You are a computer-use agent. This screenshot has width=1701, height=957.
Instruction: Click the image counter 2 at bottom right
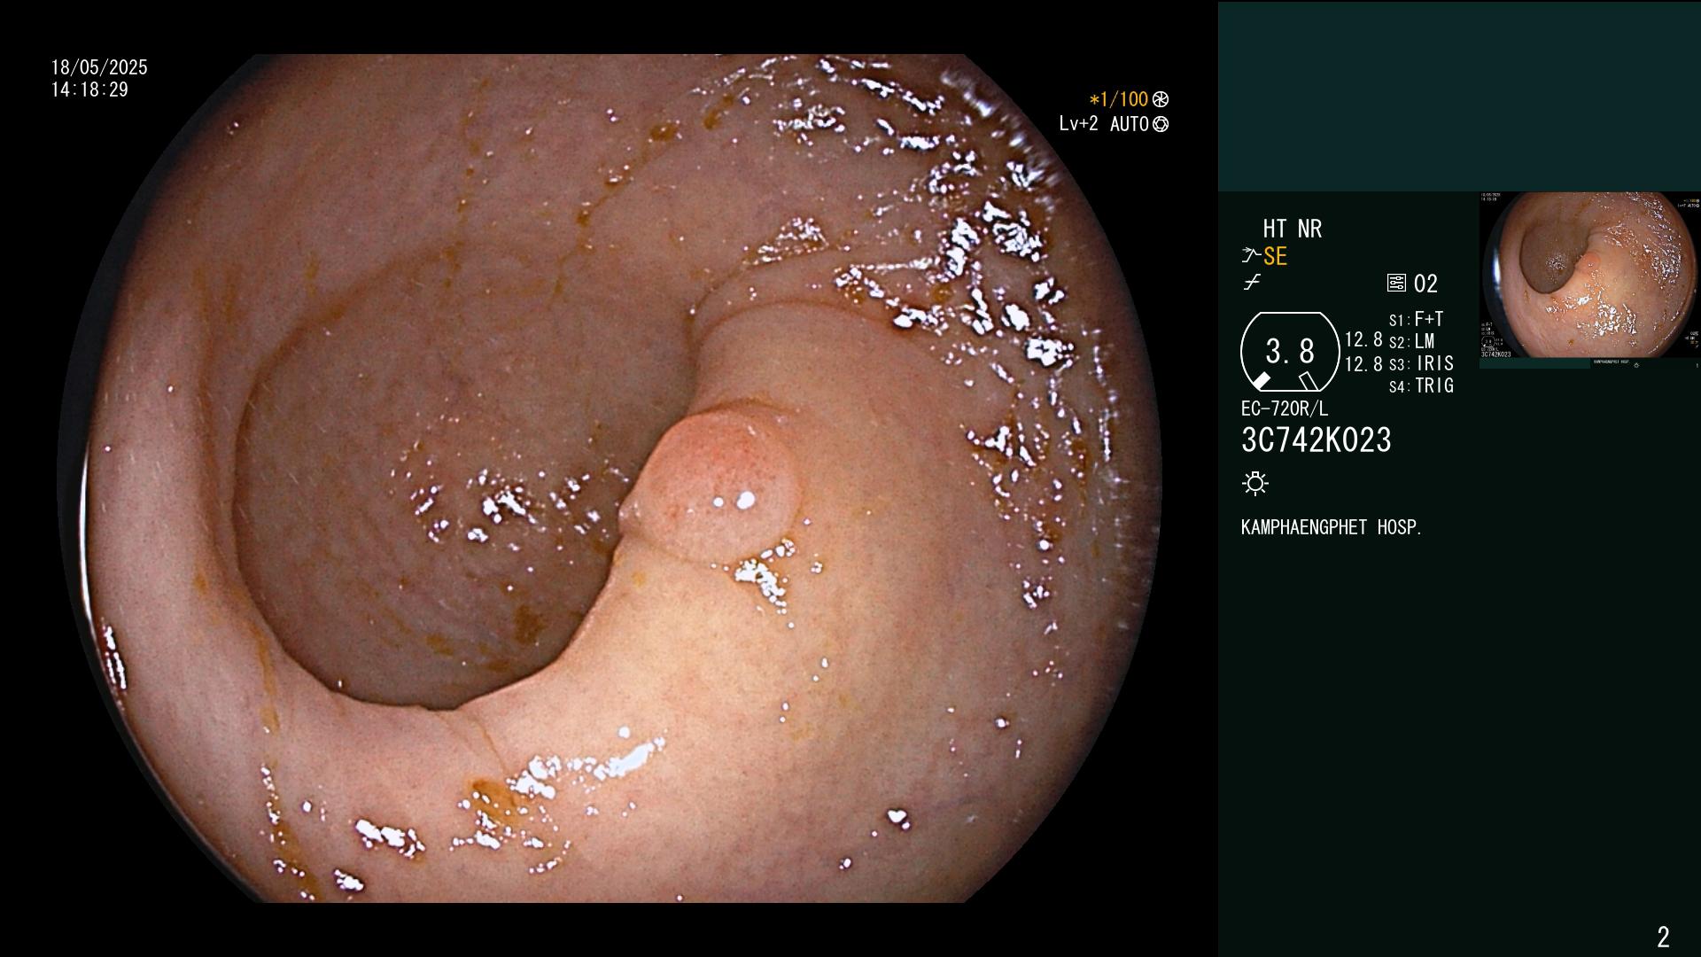(x=1663, y=937)
